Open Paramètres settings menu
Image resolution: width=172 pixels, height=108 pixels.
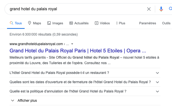[x=148, y=23]
